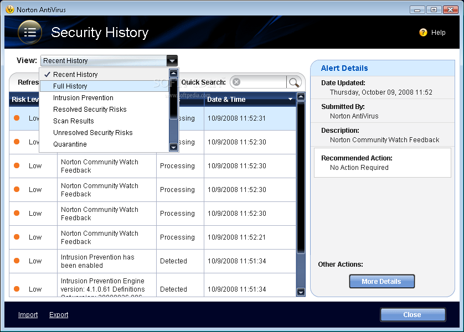Image resolution: width=464 pixels, height=332 pixels.
Task: Click orange risk dot of 11:52:21 row
Action: tap(17, 237)
